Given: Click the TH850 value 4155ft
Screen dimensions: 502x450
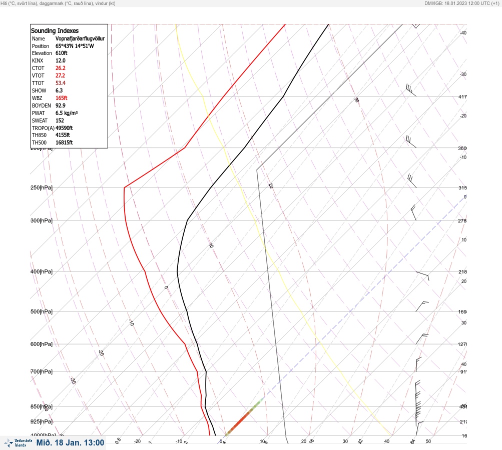Looking at the screenshot, I should coord(63,135).
